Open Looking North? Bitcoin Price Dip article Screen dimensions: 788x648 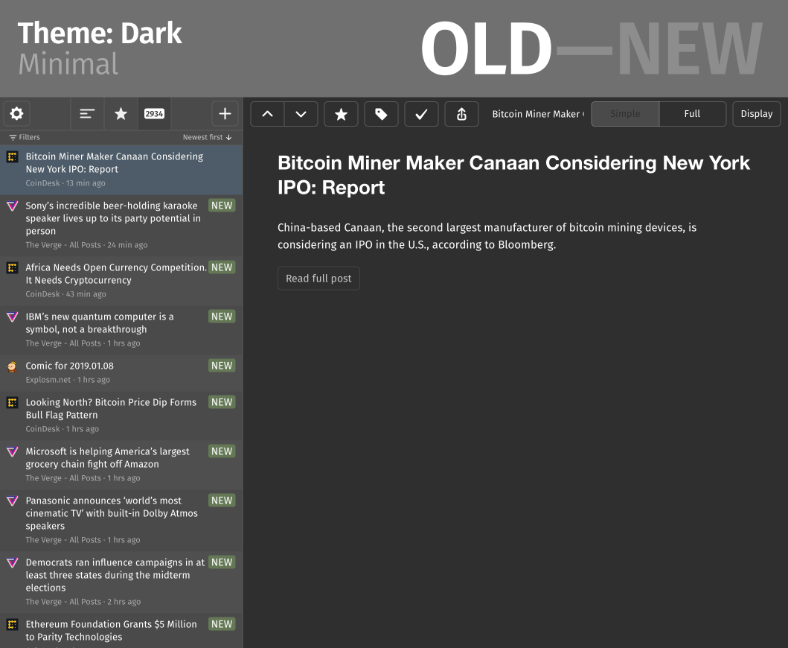(121, 416)
